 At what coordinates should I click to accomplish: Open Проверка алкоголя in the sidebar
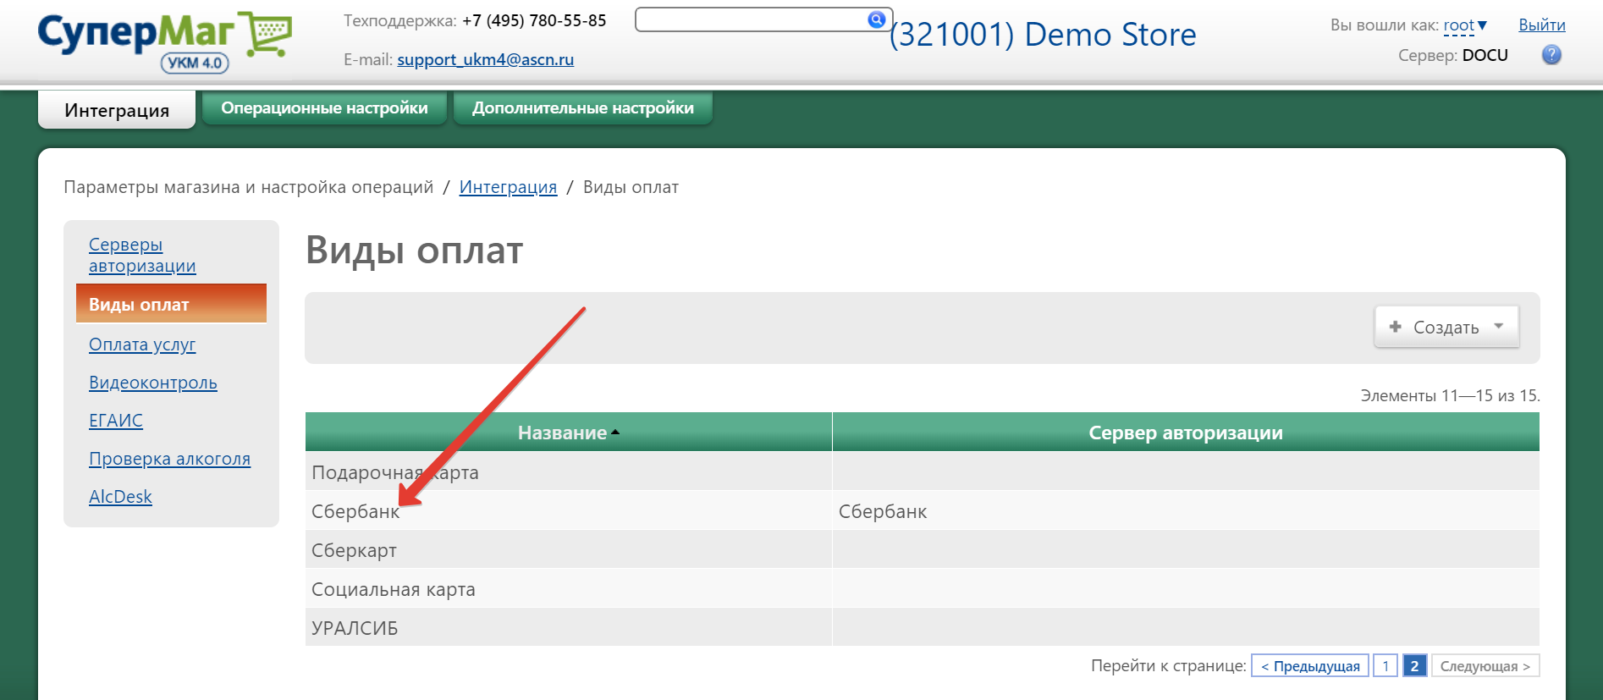(169, 459)
